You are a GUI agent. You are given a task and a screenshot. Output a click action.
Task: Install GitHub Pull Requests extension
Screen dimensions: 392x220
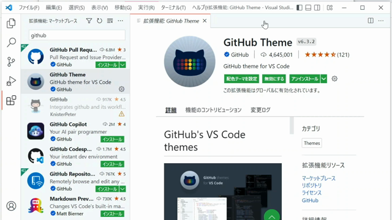tap(107, 65)
